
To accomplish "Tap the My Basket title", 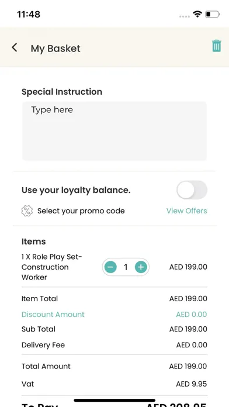I will coord(55,49).
